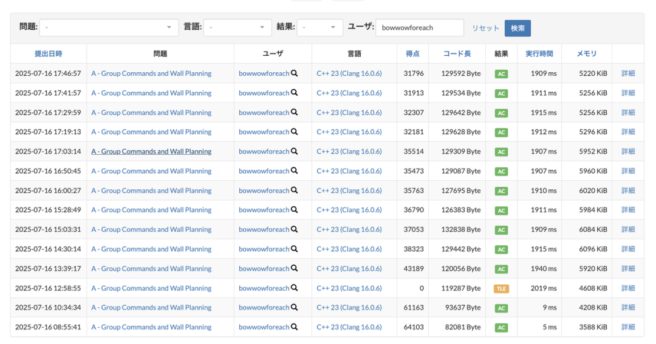Click C++ 23 language link in 17:19:13 row
The width and height of the screenshot is (656, 344).
coord(349,132)
